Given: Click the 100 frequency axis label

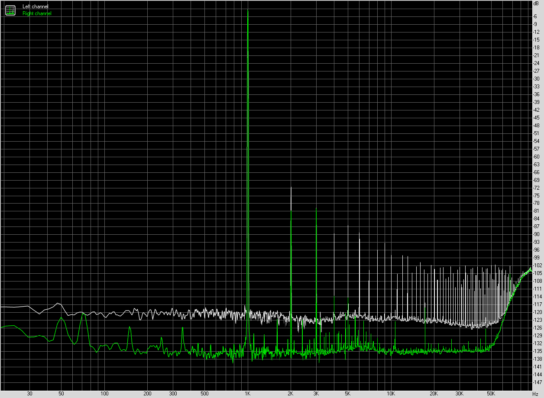Looking at the screenshot, I should pyautogui.click(x=104, y=394).
